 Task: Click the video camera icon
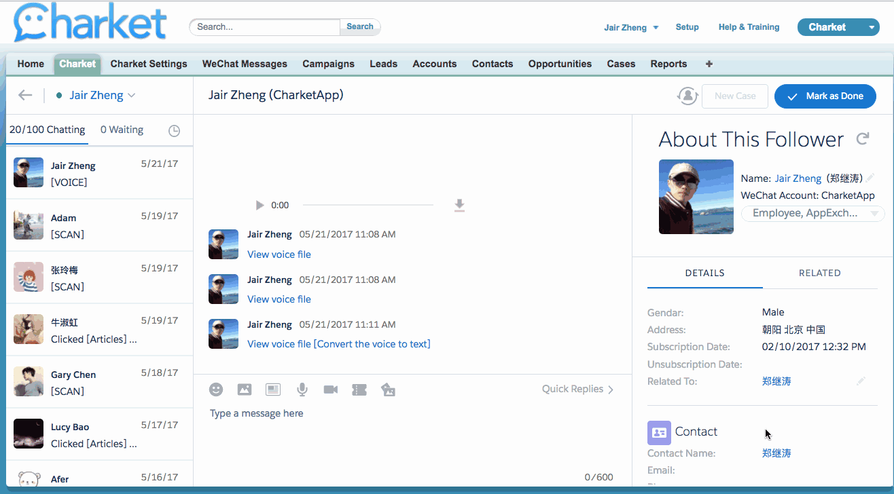[331, 389]
